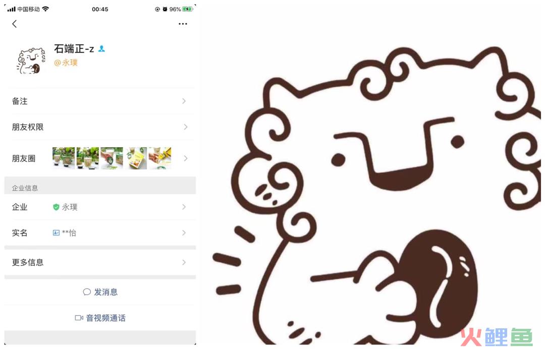The width and height of the screenshot is (545, 349).
Task: Open the yellow package Moments thumbnail
Action: pos(136,158)
